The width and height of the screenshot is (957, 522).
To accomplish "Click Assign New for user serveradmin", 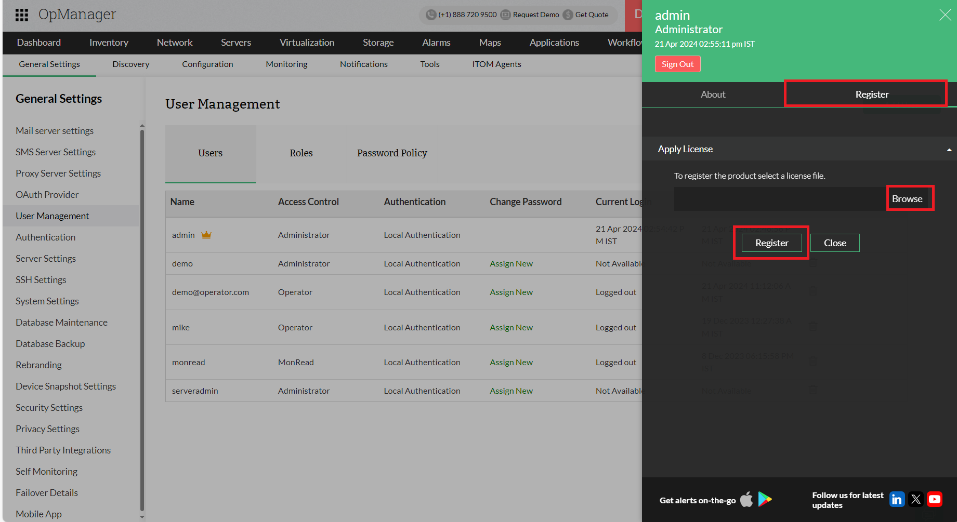I will (511, 391).
